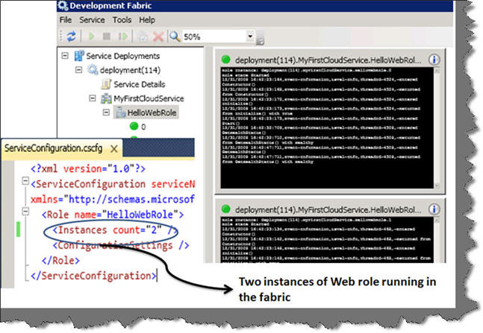Click the 50% zoom level field
483x333 pixels.
[x=215, y=37]
